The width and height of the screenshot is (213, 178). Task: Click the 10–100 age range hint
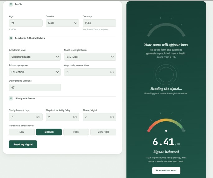pos(12,30)
